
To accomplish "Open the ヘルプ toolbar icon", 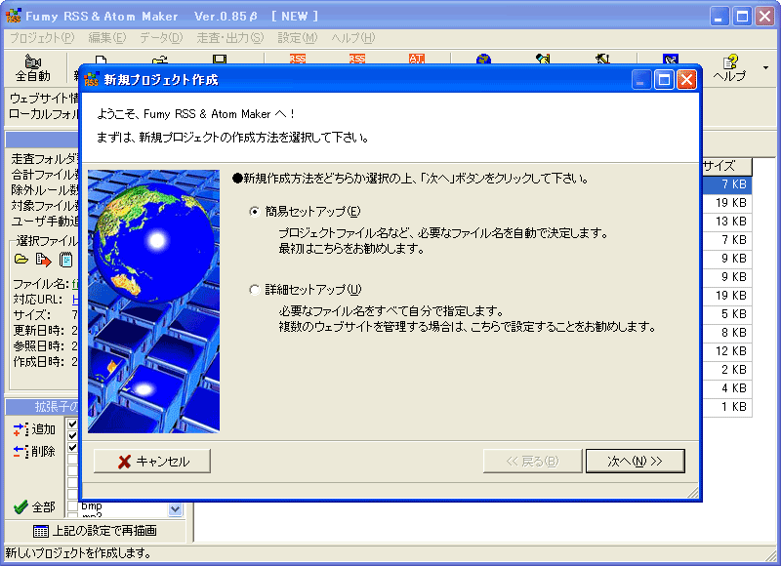I will [x=729, y=68].
